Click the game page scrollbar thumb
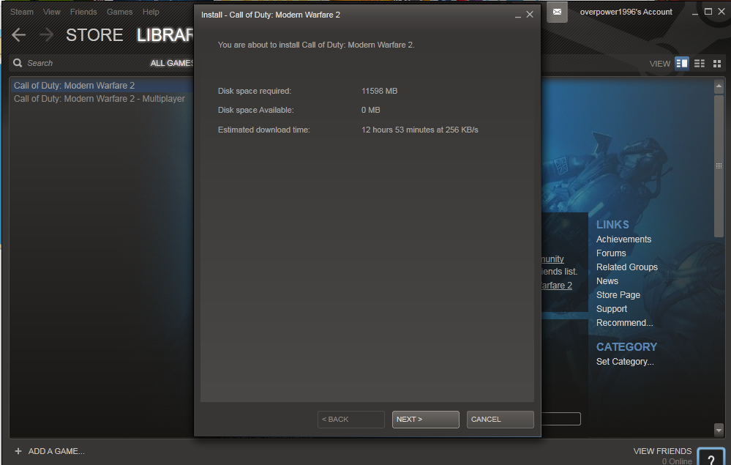This screenshot has height=465, width=731. coord(719,166)
